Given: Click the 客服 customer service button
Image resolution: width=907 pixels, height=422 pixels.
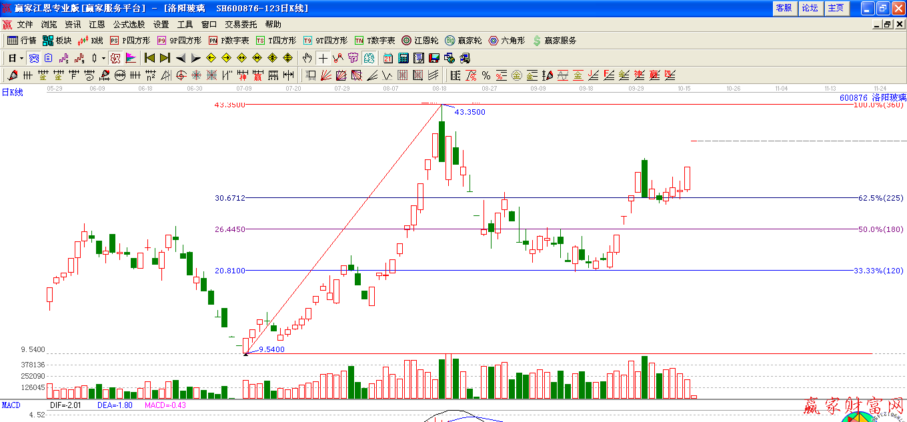Looking at the screenshot, I should tap(784, 8).
